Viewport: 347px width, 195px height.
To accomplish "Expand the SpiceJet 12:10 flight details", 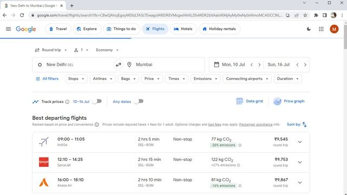I will click(300, 162).
